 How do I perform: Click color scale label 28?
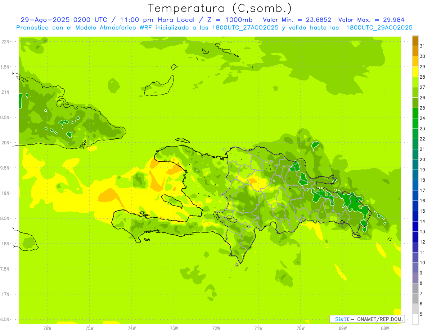(423, 77)
